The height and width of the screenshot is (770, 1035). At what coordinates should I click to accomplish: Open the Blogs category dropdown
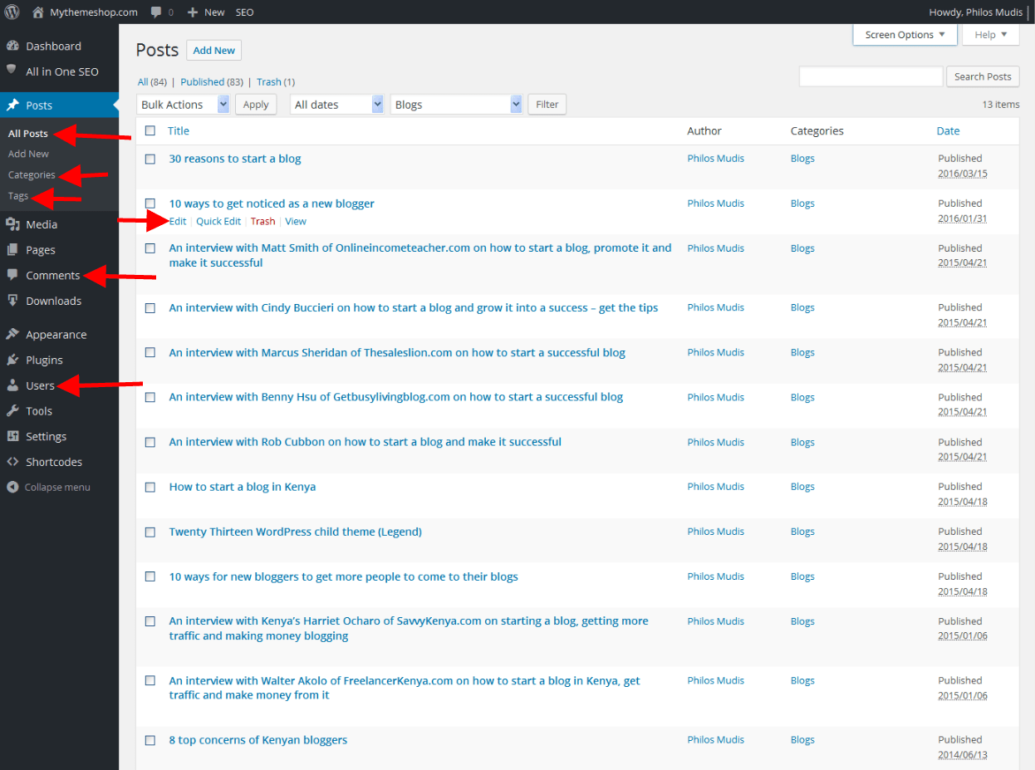point(456,105)
